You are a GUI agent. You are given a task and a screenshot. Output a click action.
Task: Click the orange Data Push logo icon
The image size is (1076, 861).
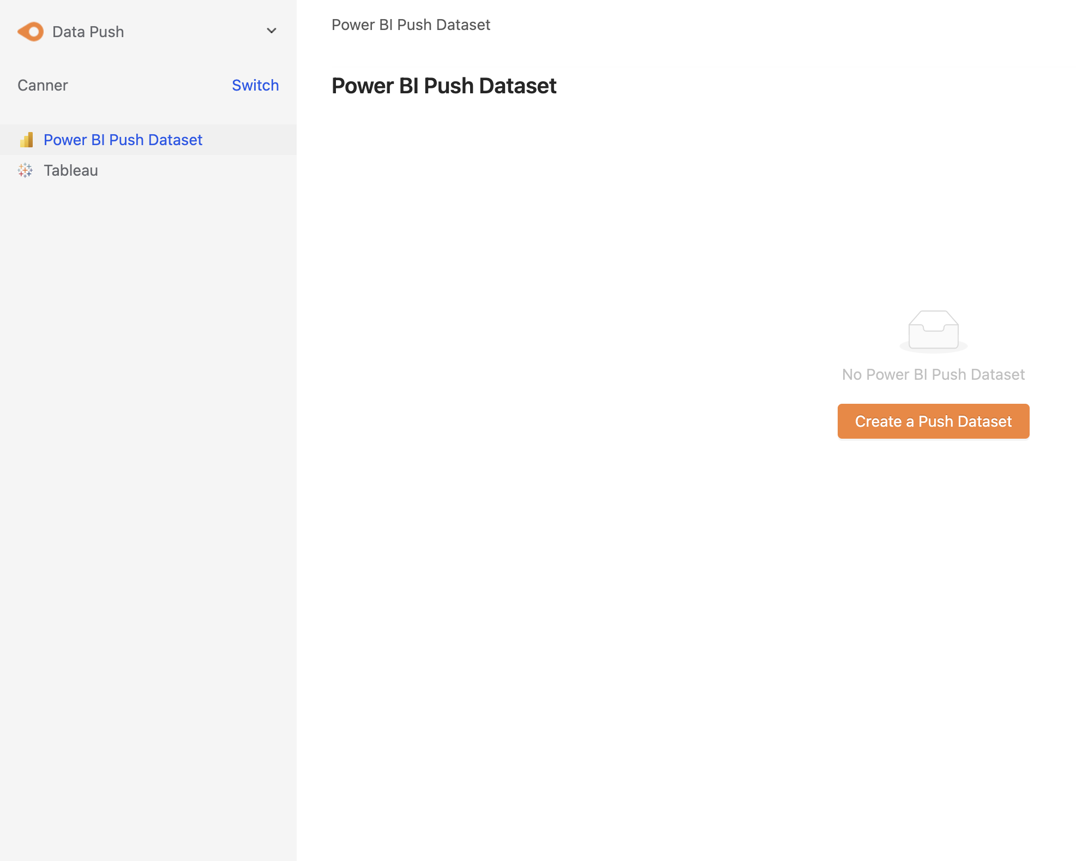tap(31, 32)
